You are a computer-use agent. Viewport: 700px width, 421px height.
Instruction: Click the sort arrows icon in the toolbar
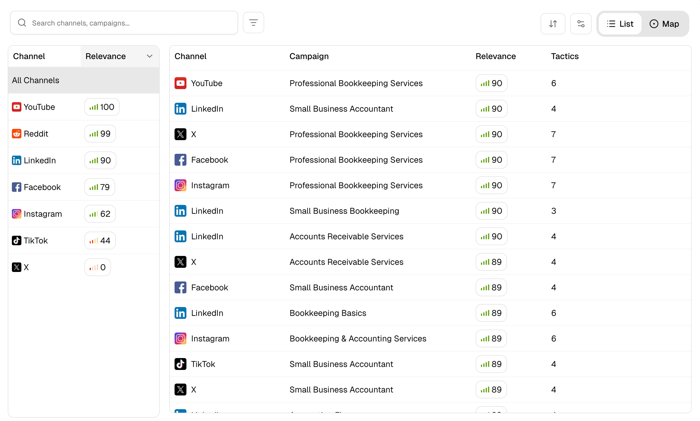point(553,23)
